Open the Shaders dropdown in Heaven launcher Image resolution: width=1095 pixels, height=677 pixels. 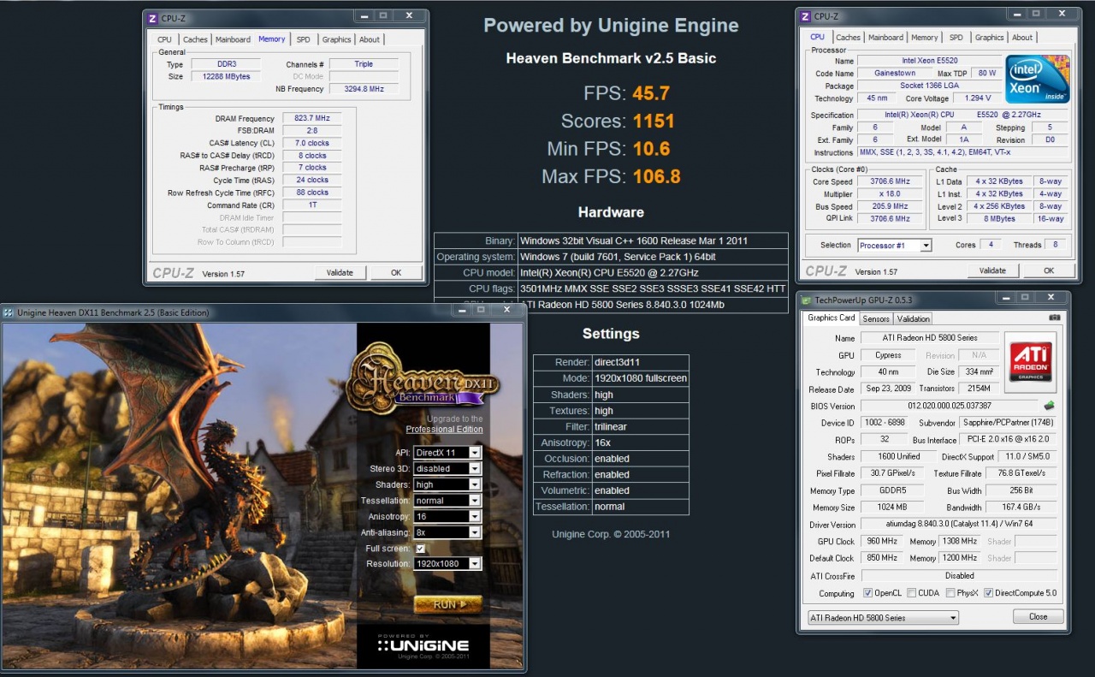[x=447, y=484]
